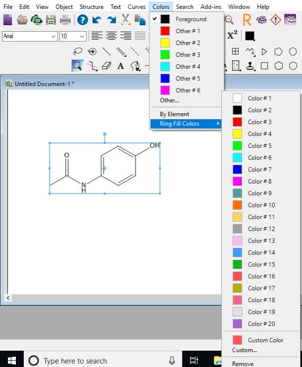Click the taskbar microphone icon
The width and height of the screenshot is (302, 367).
172,361
